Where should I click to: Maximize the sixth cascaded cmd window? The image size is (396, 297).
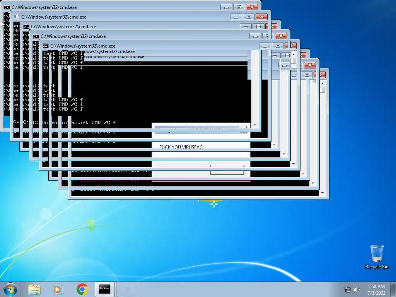(287, 56)
